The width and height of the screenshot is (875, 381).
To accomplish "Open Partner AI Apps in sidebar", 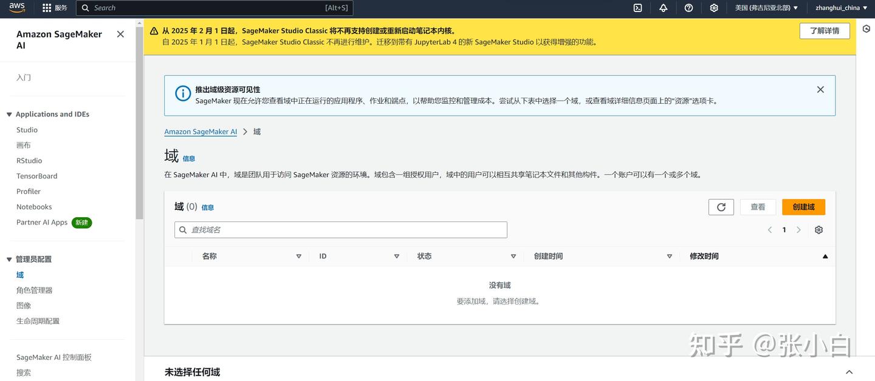I will point(42,222).
